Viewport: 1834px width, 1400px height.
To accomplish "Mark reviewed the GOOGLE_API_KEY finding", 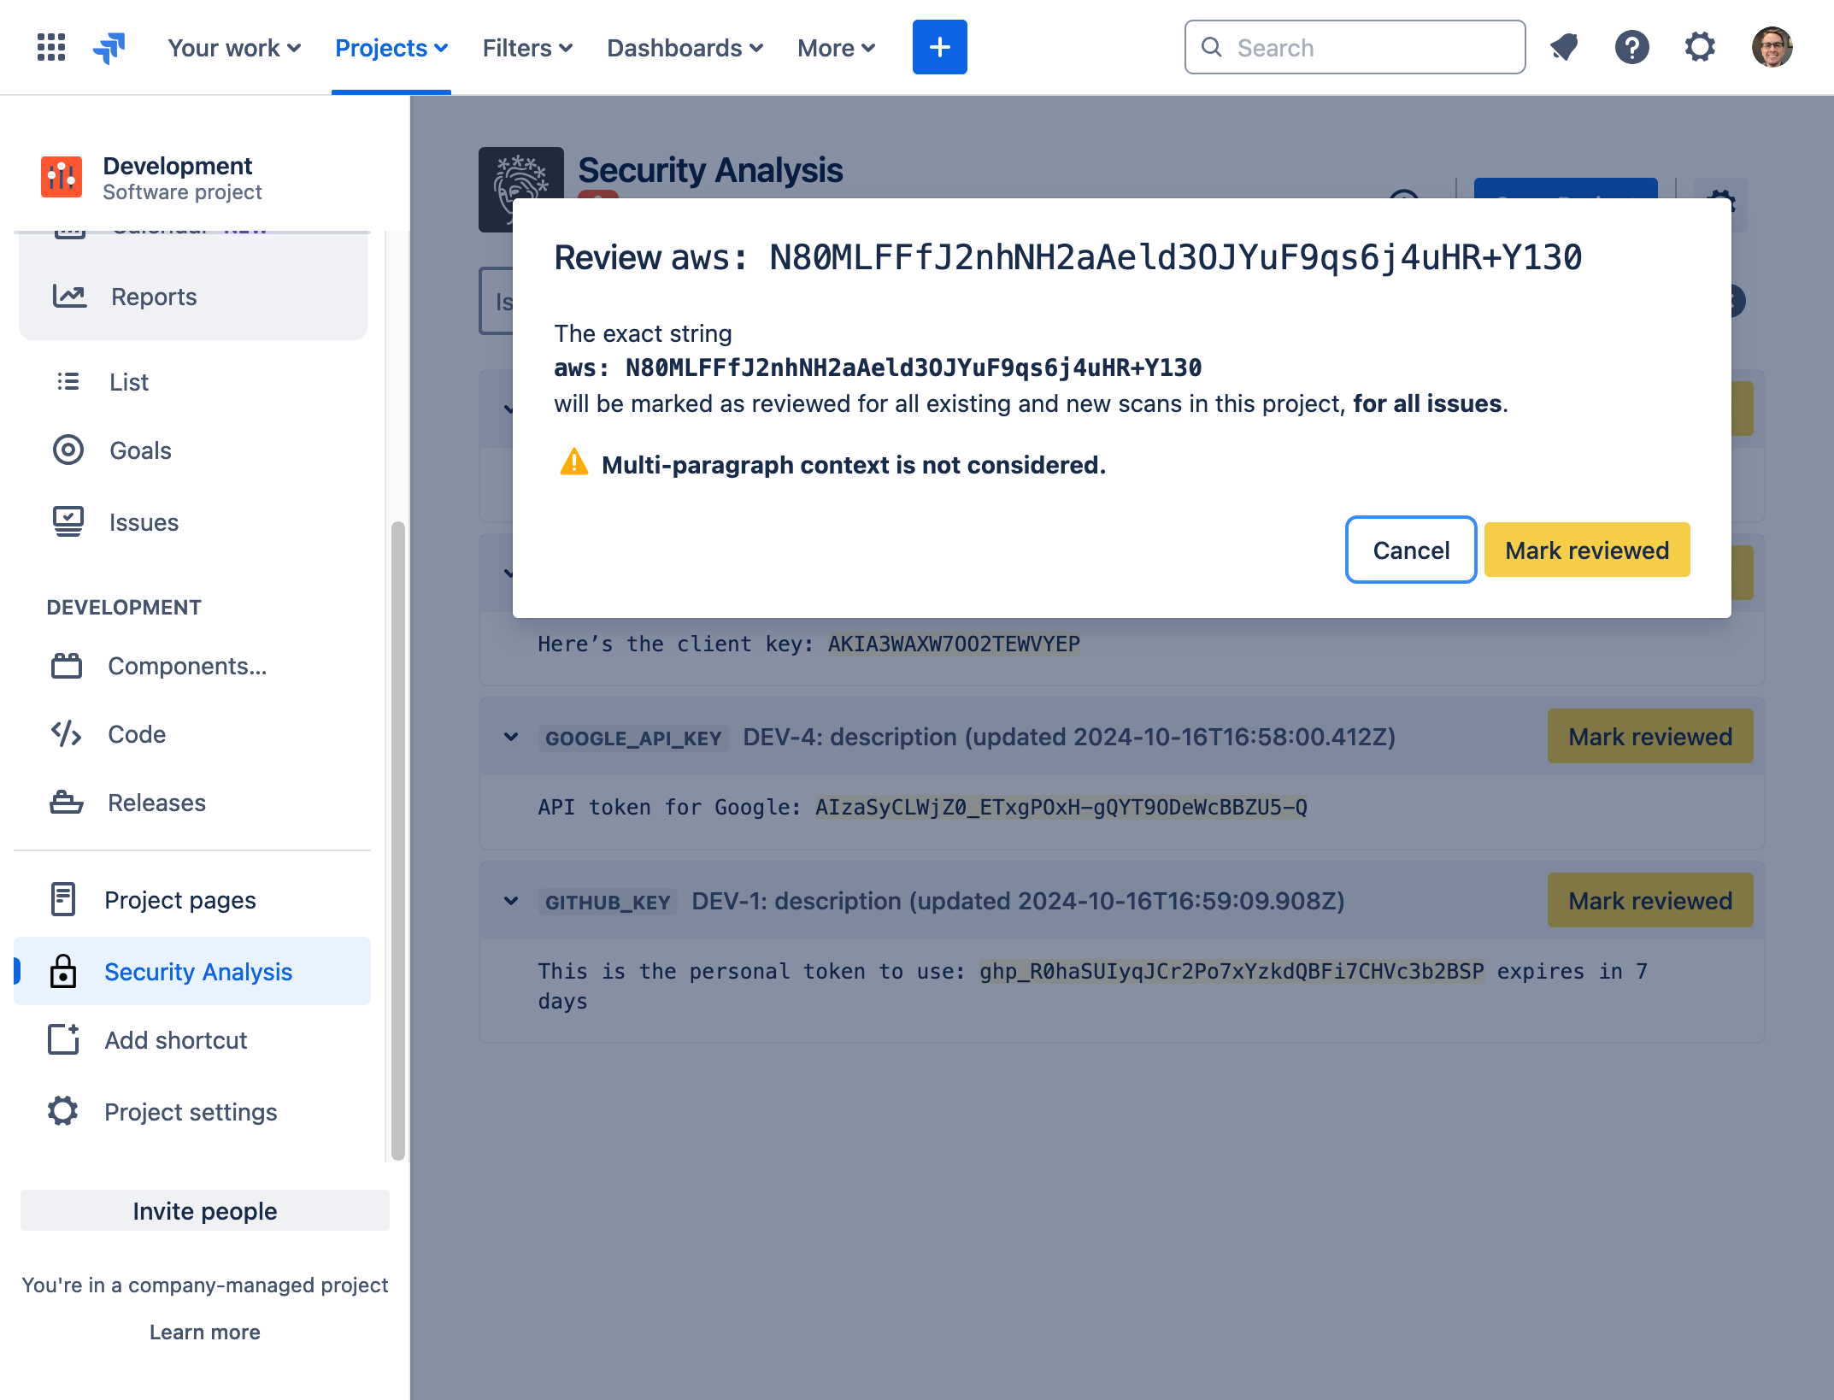I will click(1650, 736).
